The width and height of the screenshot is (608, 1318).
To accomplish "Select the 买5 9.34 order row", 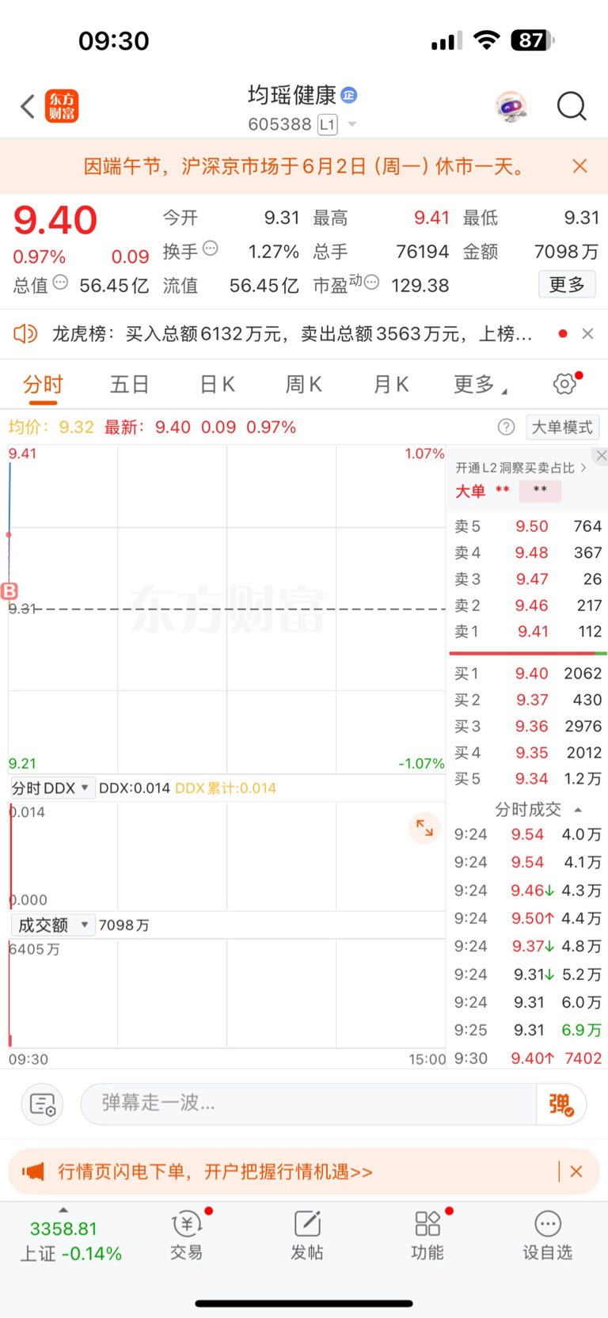I will point(528,779).
